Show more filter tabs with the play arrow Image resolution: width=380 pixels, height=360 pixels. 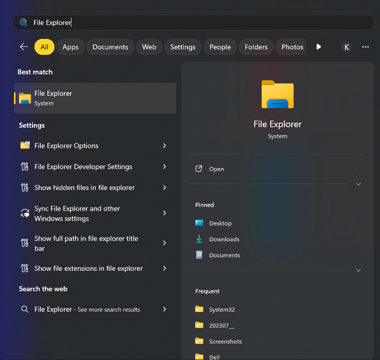click(319, 47)
